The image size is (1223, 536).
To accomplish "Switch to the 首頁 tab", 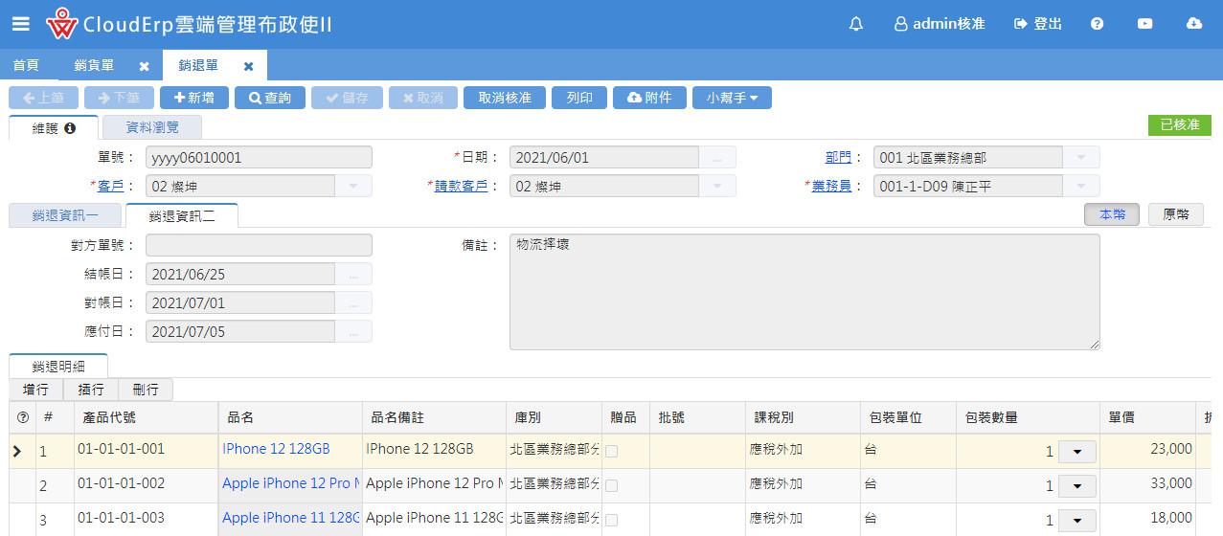I will click(x=26, y=65).
